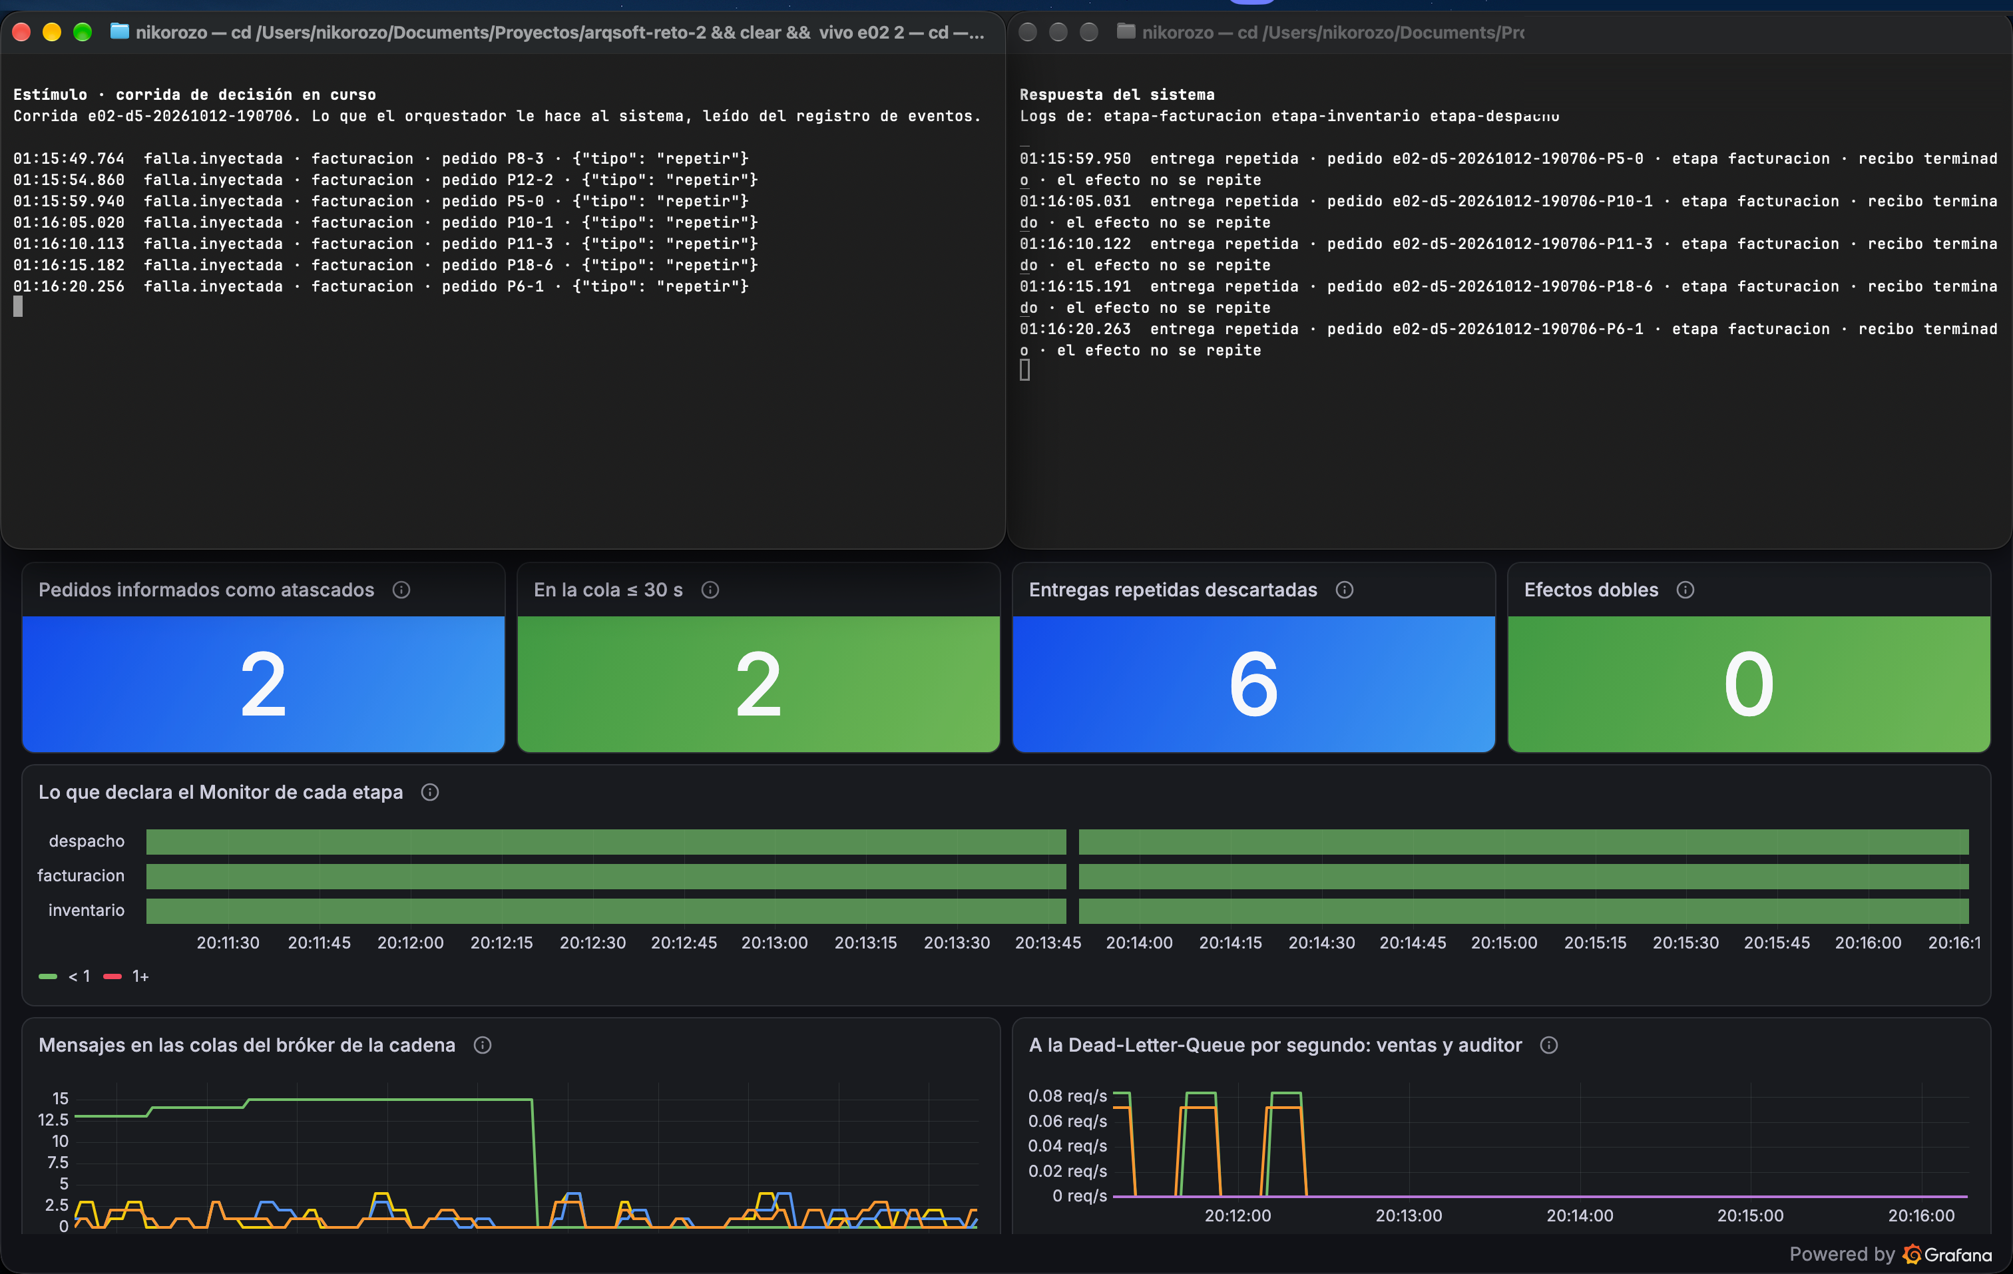Open Entregas repetidas descartadas panel title menu
Screen dimensions: 2013x1274
(x=1173, y=590)
